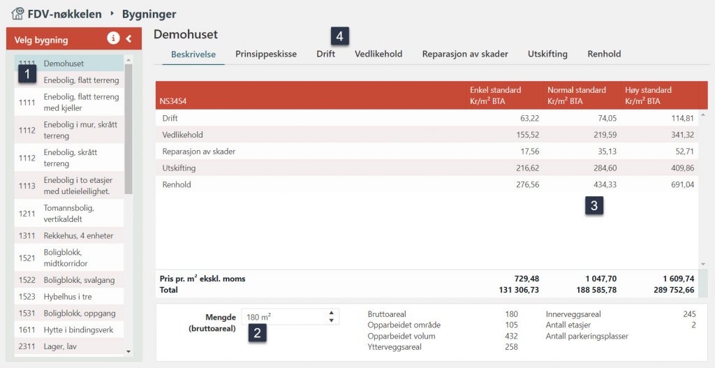Switch to the Prinsippeskisse tab
Screen dimensions: 715x368
coord(265,54)
